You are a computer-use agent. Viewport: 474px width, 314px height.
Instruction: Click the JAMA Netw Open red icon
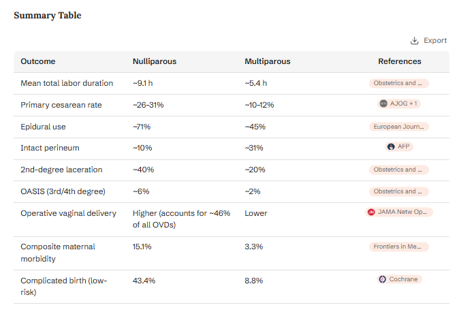click(371, 212)
